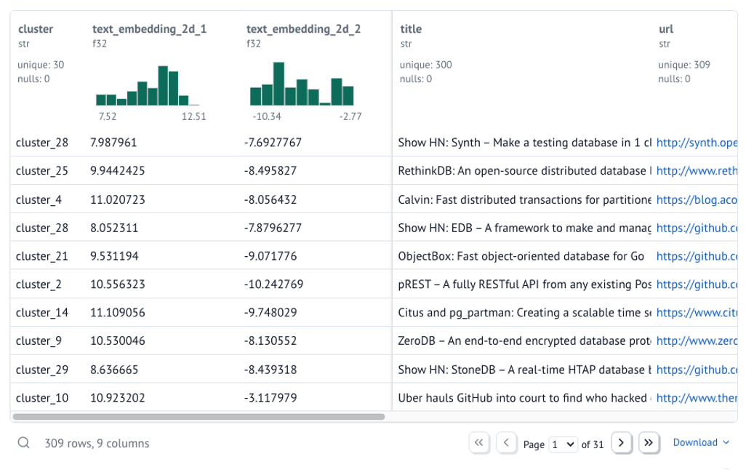Image resolution: width=746 pixels, height=470 pixels.
Task: Click the text_embedding_2d_1 histogram chart
Action: tap(148, 86)
